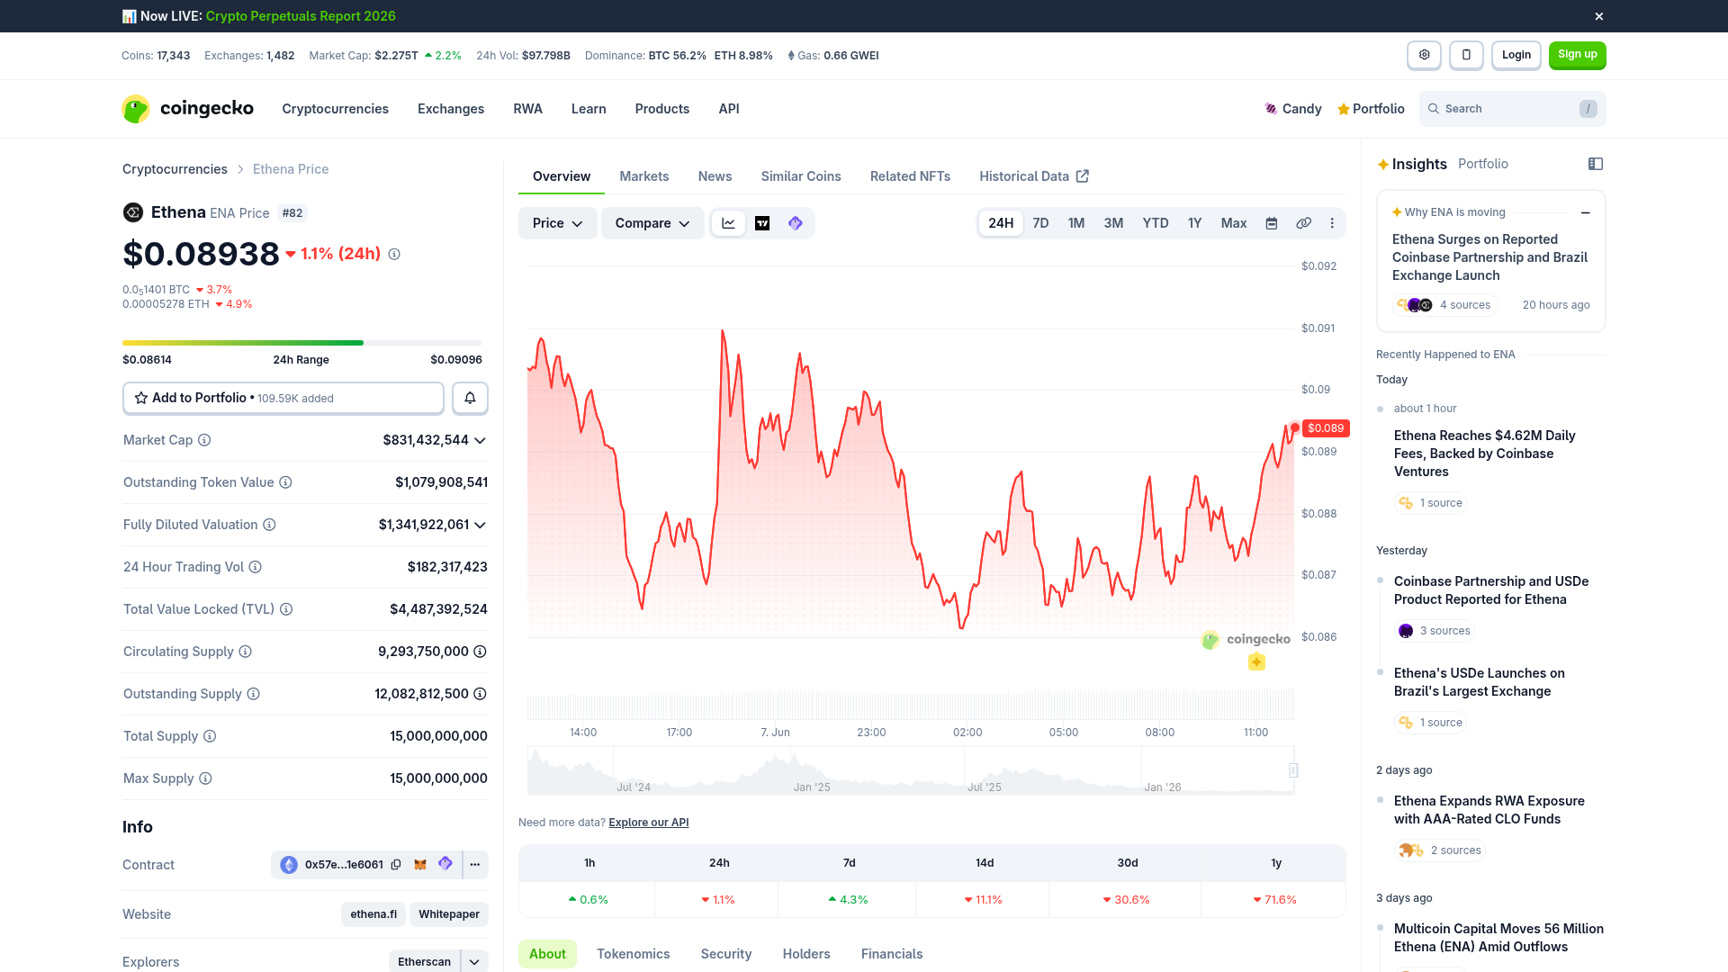
Task: Show Outstanding Supply label info icon
Action: tap(254, 694)
